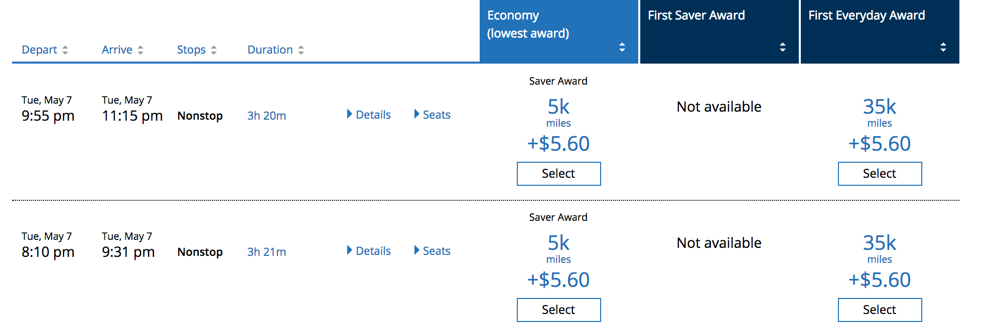Select the 5k miles Economy fare at 9:55 pm

(558, 174)
